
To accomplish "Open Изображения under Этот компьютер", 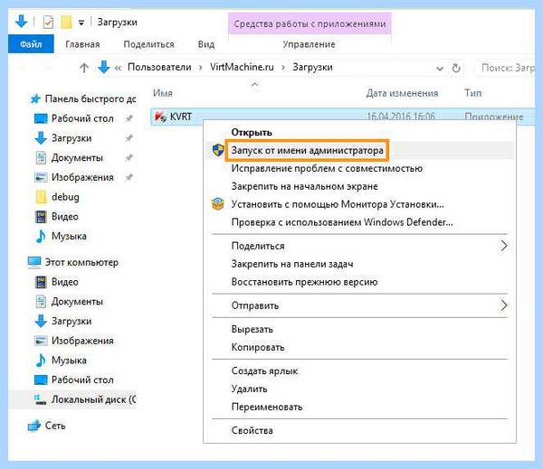I will (82, 341).
